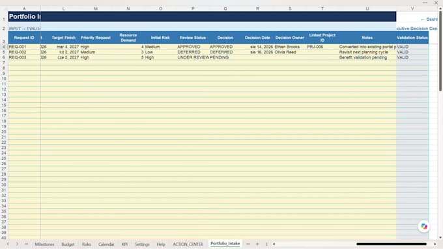Select row 20 header
The image size is (443, 249).
tap(4, 132)
